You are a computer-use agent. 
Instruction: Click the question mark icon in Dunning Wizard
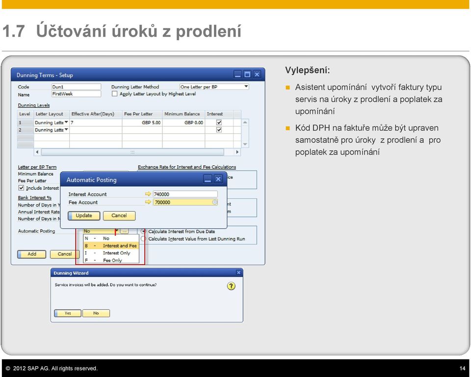(231, 286)
